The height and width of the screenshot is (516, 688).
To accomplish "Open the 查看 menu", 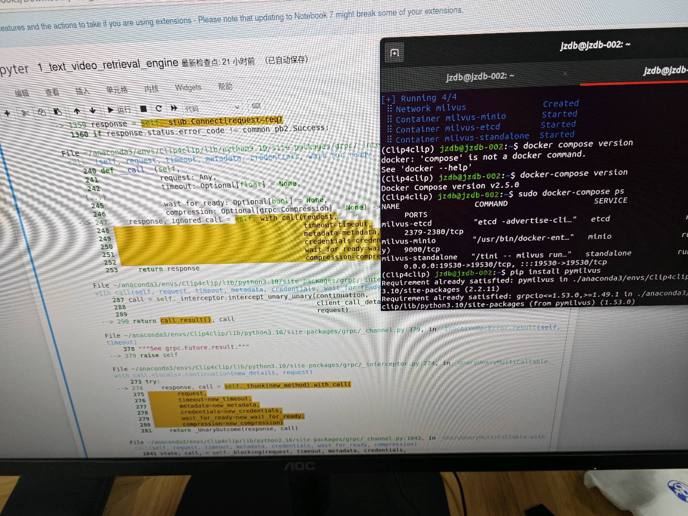I will 52,92.
